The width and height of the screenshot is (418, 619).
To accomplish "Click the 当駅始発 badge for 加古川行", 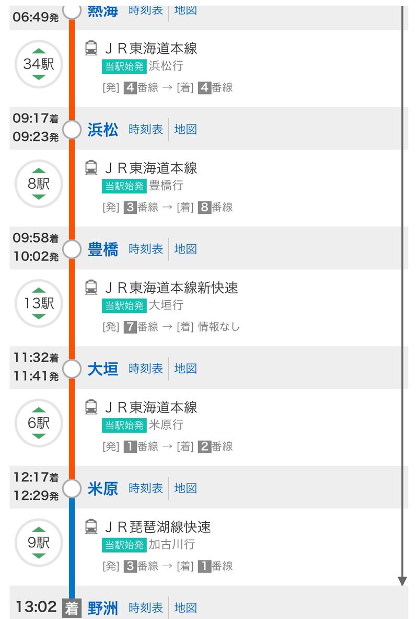I will 124,545.
